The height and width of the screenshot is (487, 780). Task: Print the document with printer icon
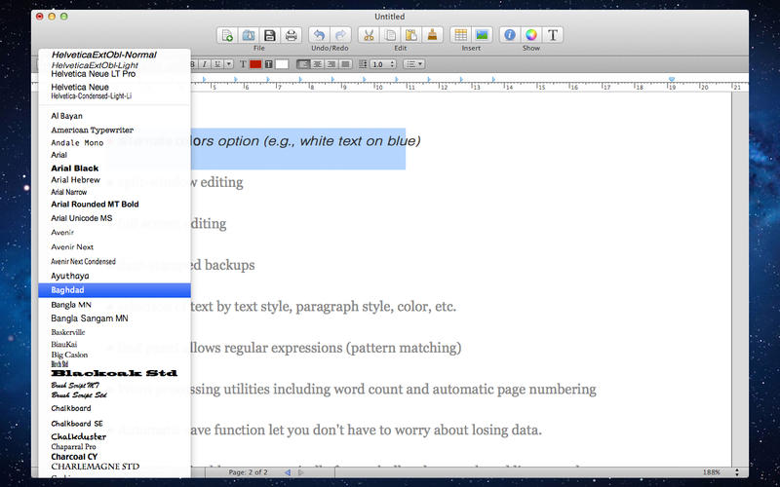[x=291, y=35]
